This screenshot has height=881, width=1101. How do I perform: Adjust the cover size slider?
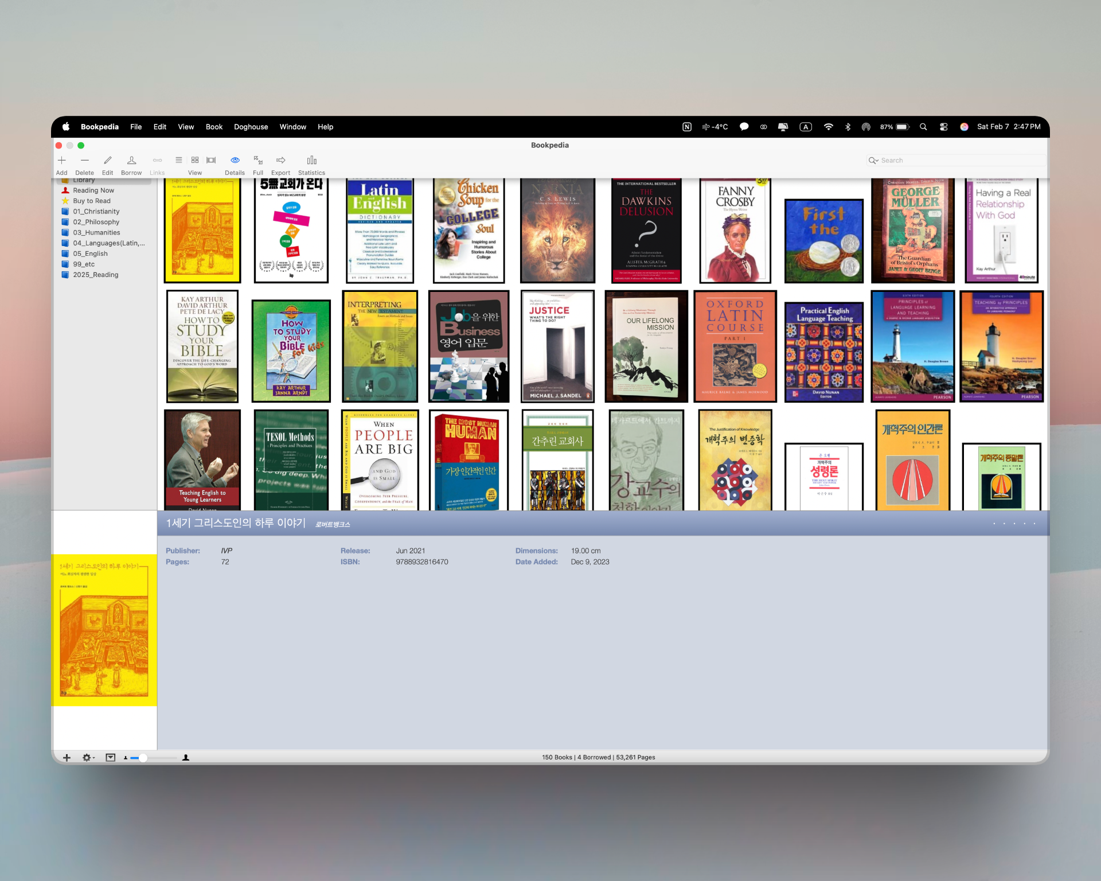[x=143, y=758]
